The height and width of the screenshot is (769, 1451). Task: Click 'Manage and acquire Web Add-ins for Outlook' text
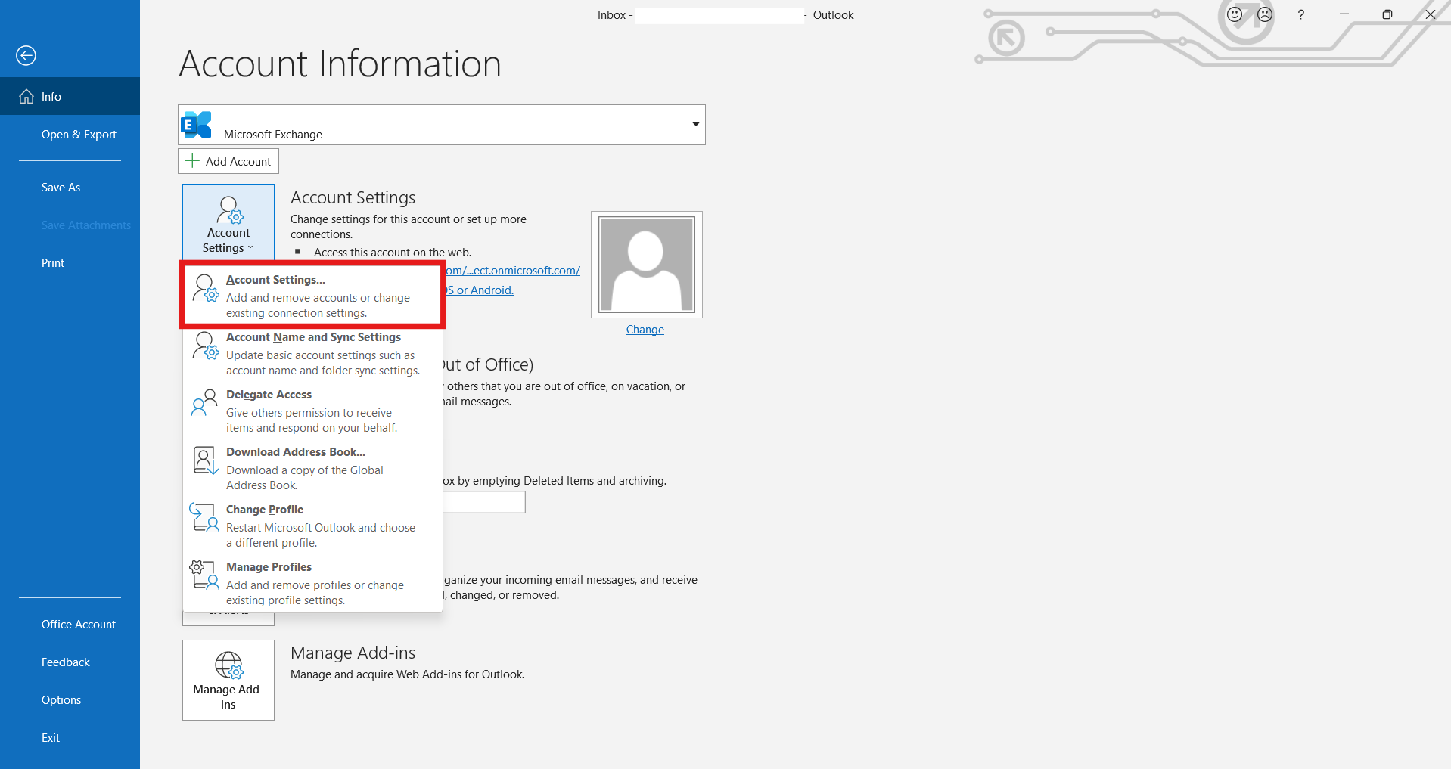408,674
